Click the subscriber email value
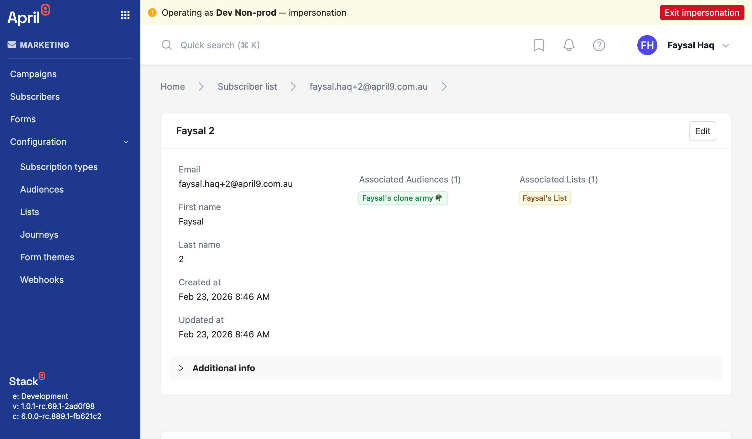The width and height of the screenshot is (752, 439). pyautogui.click(x=236, y=184)
